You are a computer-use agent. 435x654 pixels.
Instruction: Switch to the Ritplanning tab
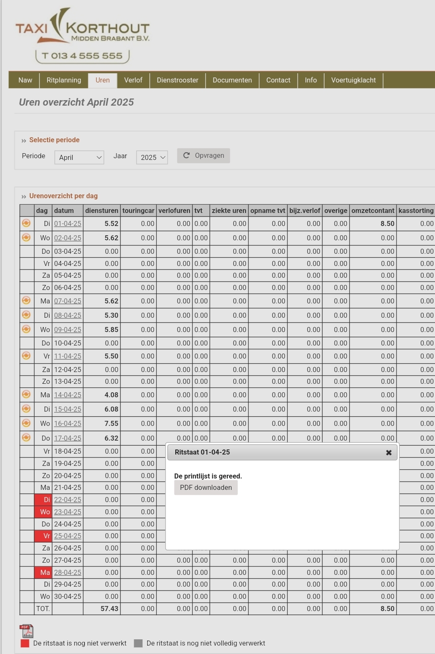coord(64,80)
